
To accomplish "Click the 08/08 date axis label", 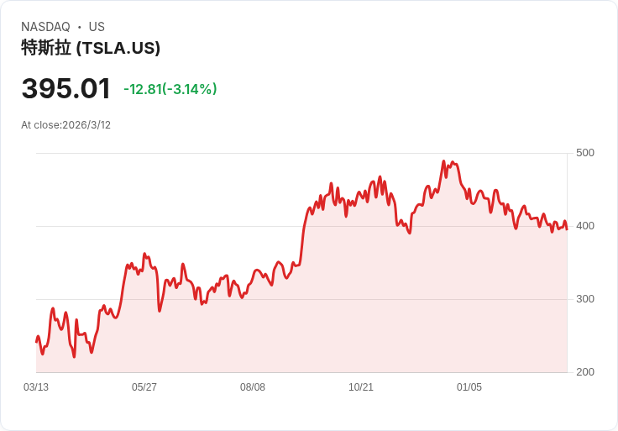I will click(253, 387).
